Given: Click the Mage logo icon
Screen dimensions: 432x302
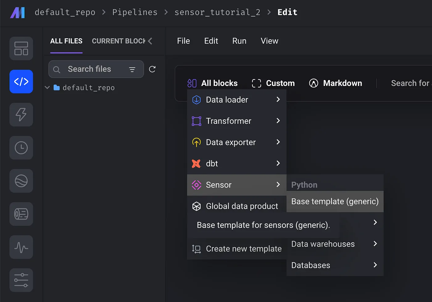Looking at the screenshot, I should pyautogui.click(x=17, y=13).
